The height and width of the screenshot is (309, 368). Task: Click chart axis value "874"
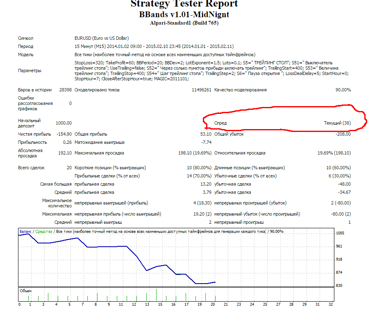tap(339, 273)
